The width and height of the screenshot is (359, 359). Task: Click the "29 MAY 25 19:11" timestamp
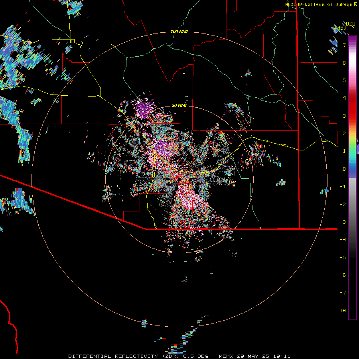point(264,356)
